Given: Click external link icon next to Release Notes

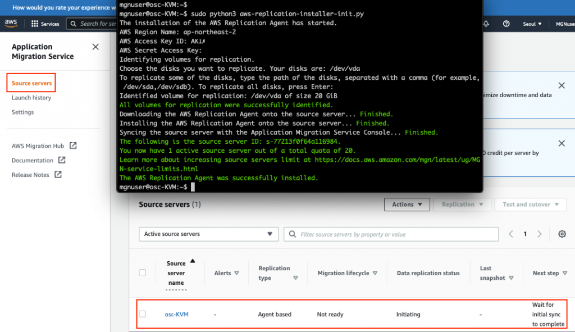Looking at the screenshot, I should point(58,174).
